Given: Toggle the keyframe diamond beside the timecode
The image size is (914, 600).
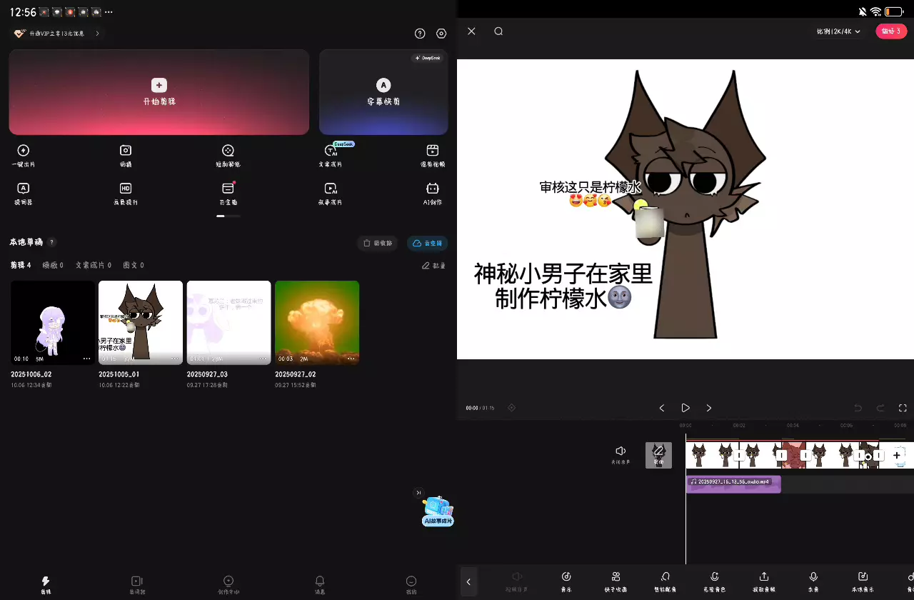Looking at the screenshot, I should coord(511,408).
